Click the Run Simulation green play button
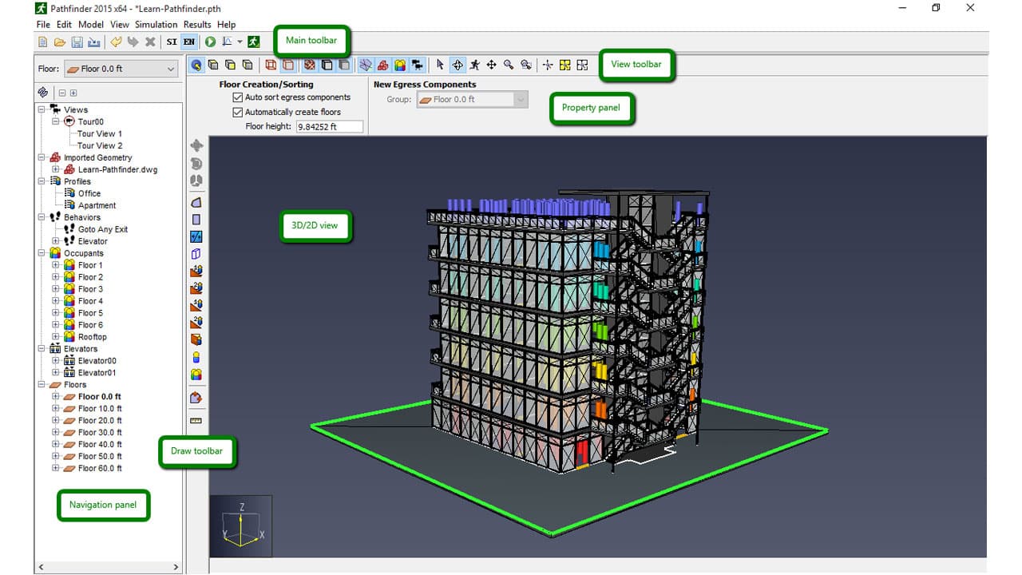 coord(210,42)
